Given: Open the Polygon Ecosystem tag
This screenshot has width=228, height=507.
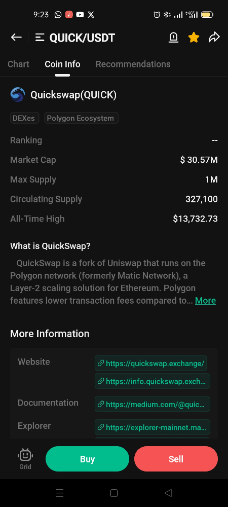Looking at the screenshot, I should [x=82, y=118].
